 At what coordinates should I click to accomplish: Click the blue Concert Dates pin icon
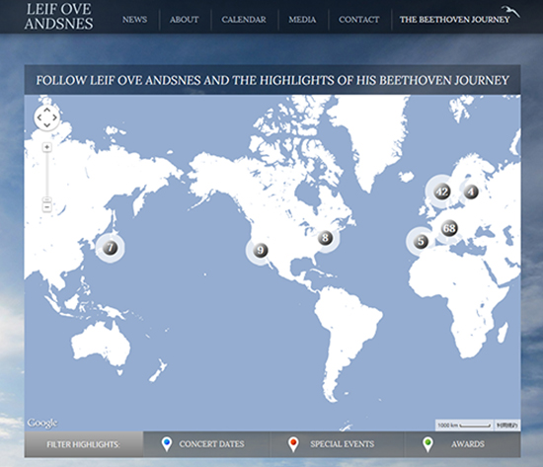coord(167,444)
